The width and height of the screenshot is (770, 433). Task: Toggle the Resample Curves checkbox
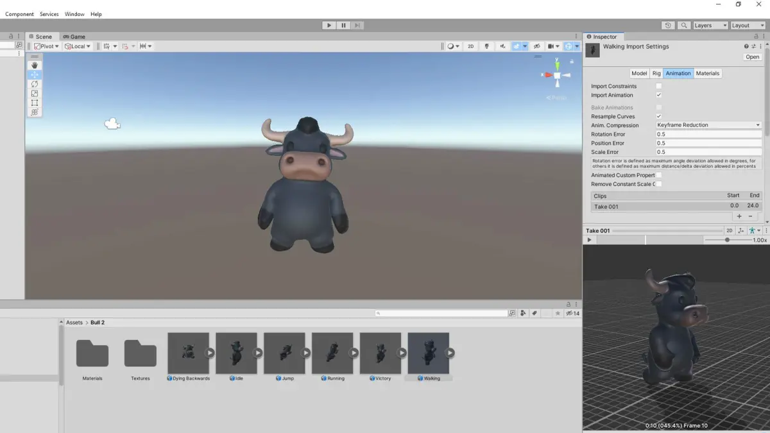pyautogui.click(x=658, y=116)
